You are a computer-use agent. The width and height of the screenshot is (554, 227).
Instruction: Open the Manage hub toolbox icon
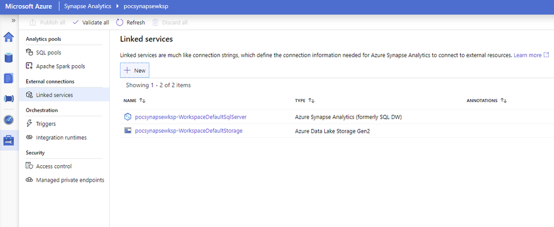[x=9, y=141]
